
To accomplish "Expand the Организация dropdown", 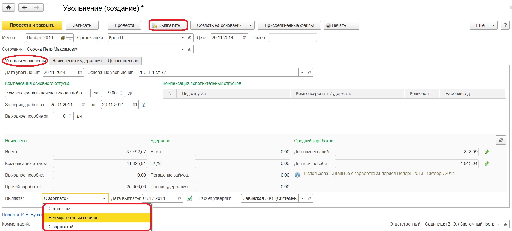I will 183,38.
